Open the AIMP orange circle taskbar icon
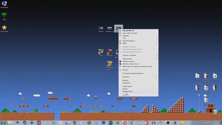The image size is (222, 125). click(x=89, y=123)
